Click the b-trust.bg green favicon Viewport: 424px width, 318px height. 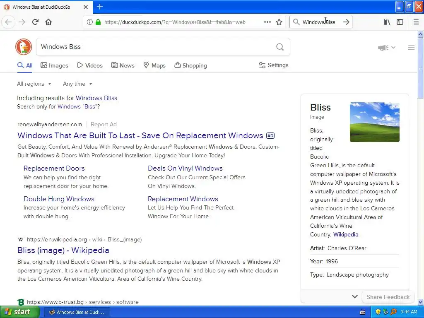[x=21, y=302]
